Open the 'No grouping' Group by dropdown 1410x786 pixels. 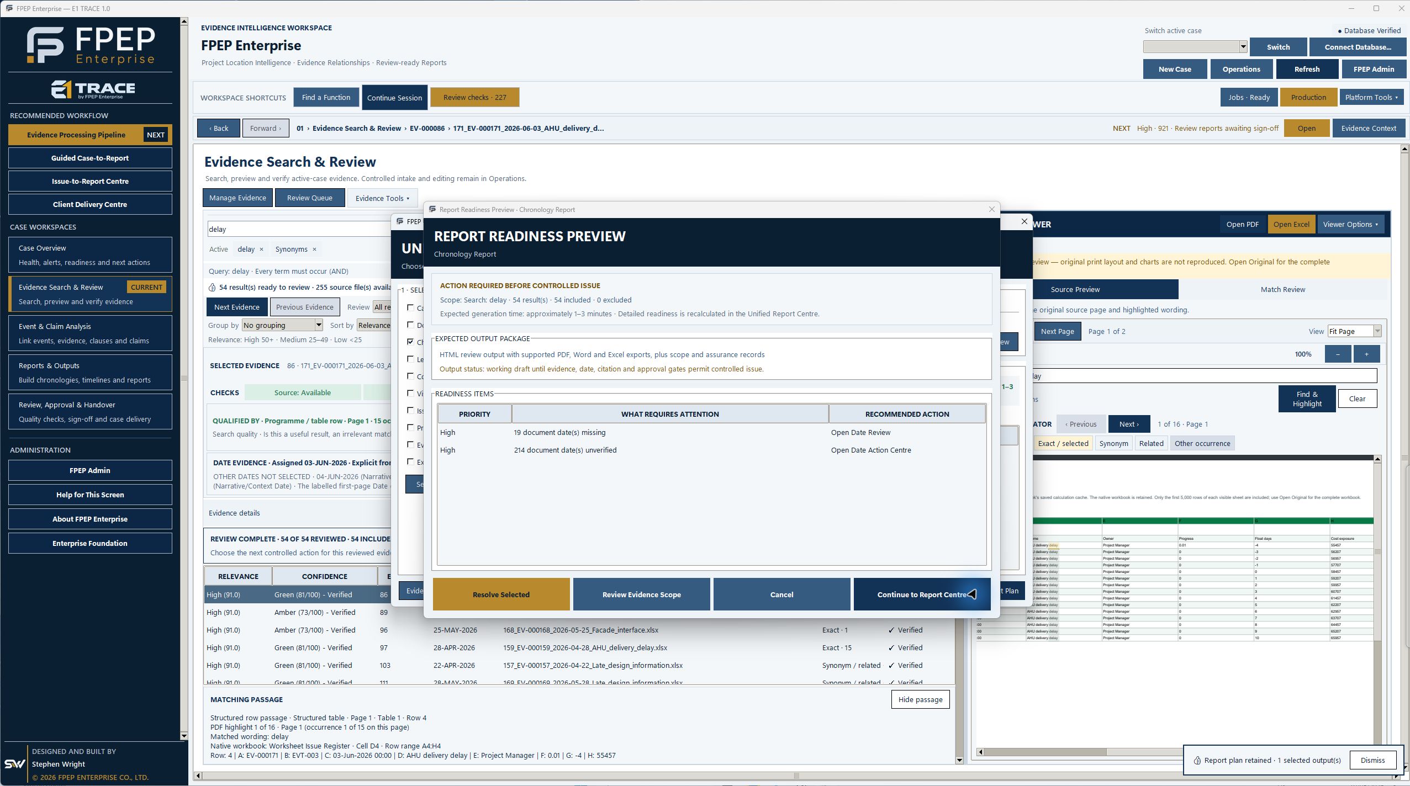coord(282,325)
